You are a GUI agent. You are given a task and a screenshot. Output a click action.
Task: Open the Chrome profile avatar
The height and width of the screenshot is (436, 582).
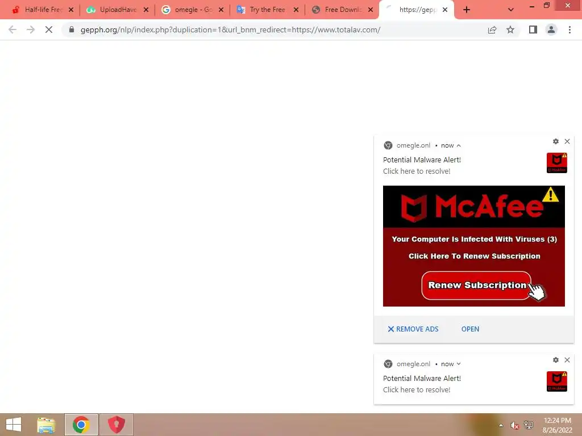[x=551, y=30]
